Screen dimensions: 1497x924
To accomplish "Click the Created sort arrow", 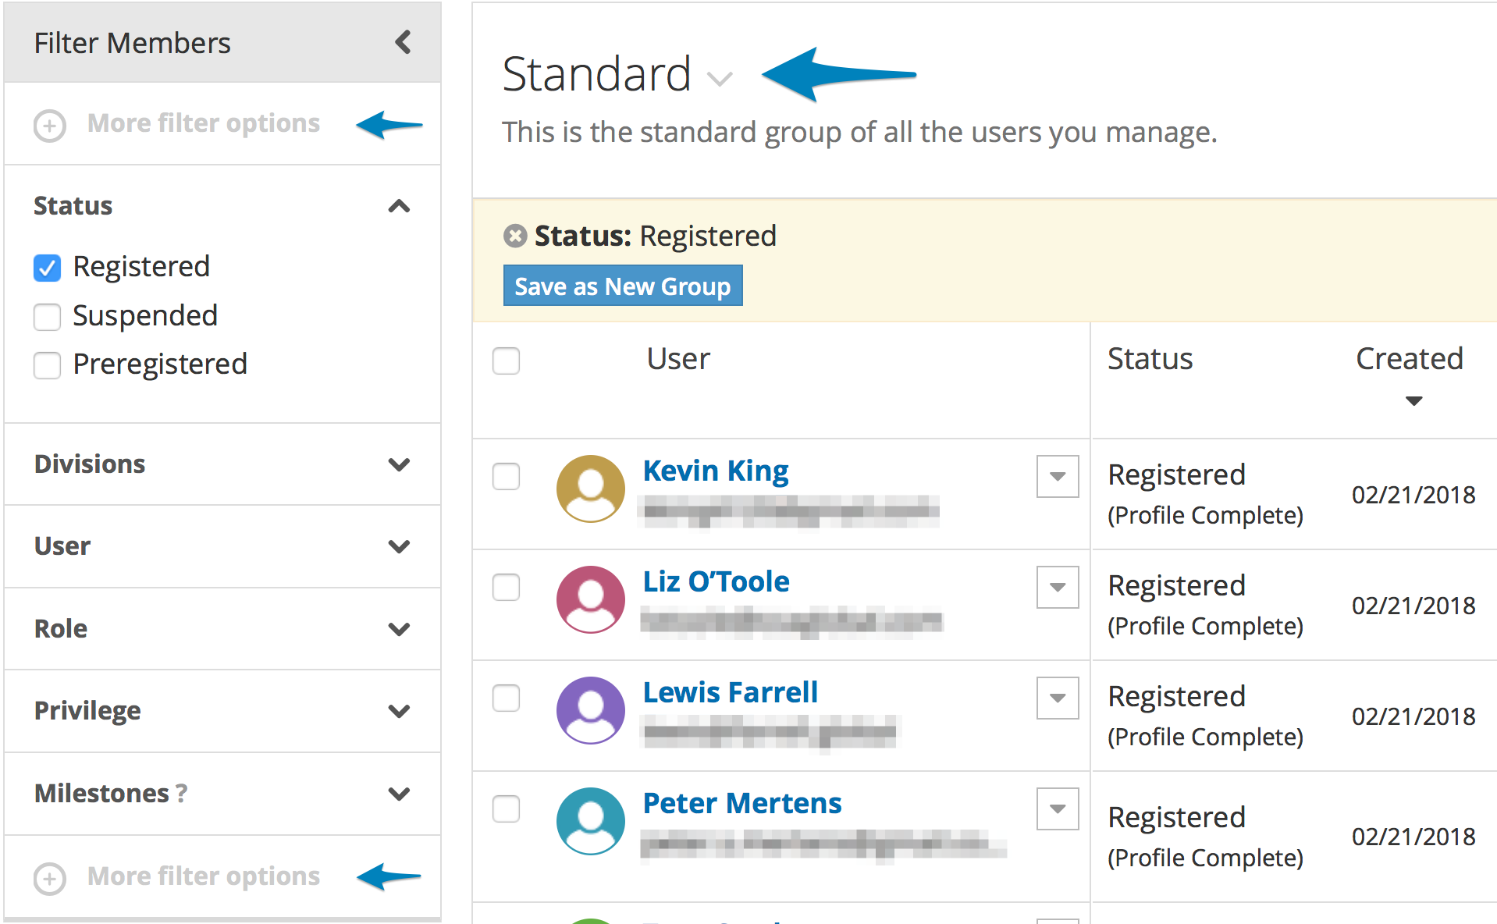I will point(1413,401).
